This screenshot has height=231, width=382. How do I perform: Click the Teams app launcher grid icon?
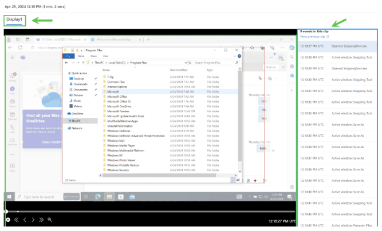tap(13, 57)
